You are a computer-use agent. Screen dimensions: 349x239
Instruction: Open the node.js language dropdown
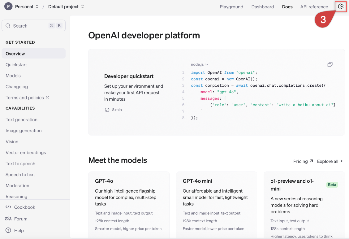click(200, 64)
